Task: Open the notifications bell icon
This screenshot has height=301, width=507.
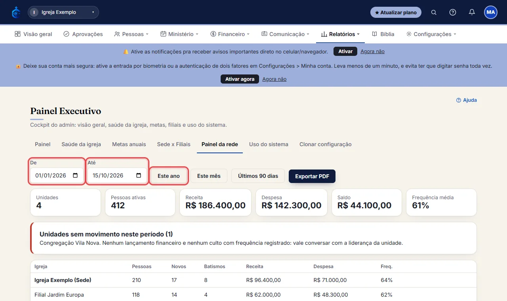Action: click(472, 12)
